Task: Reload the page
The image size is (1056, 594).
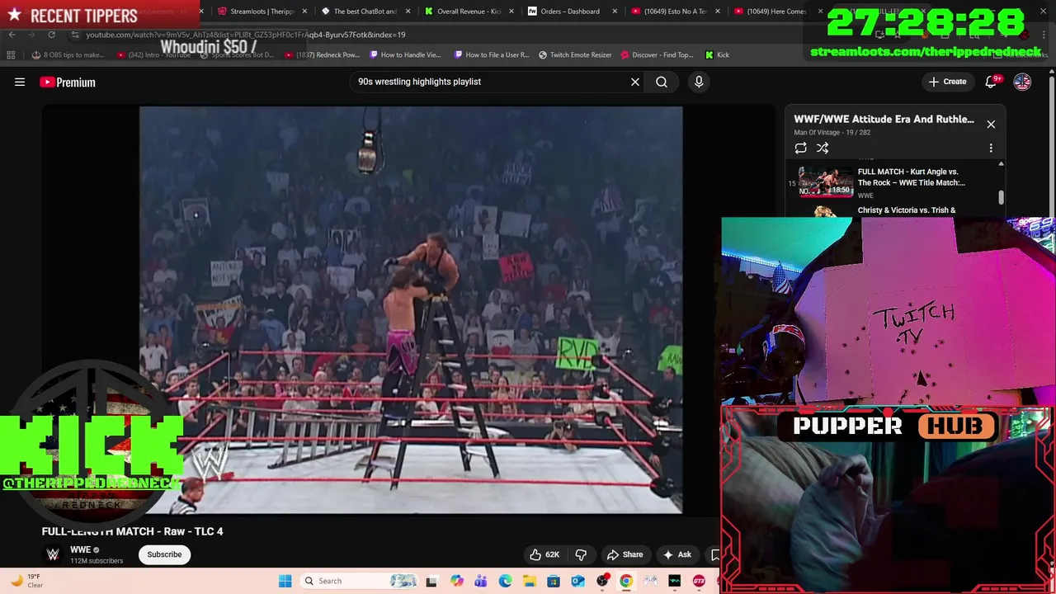Action: click(51, 35)
